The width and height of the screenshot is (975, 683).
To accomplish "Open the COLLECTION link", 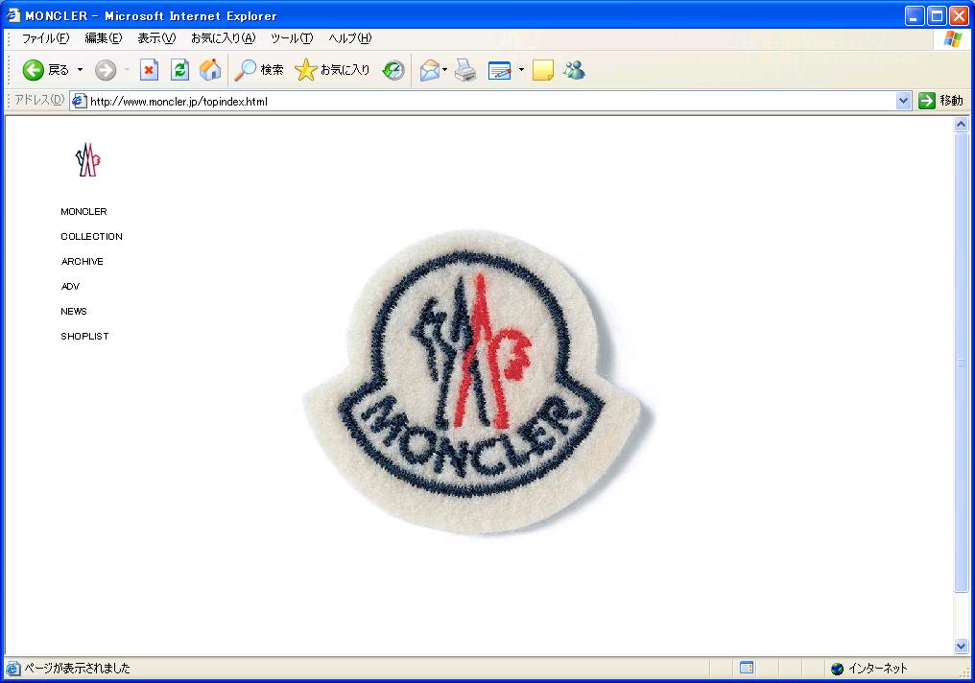I will [91, 236].
